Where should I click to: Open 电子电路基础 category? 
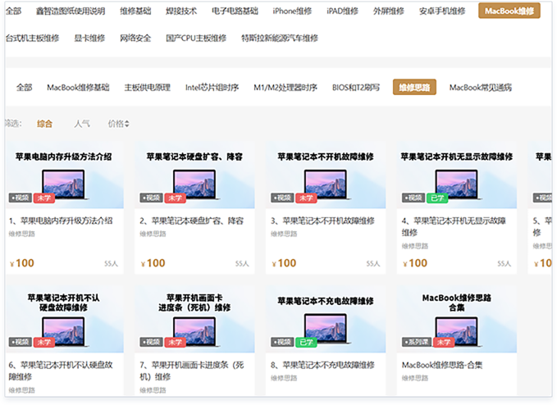tap(235, 11)
